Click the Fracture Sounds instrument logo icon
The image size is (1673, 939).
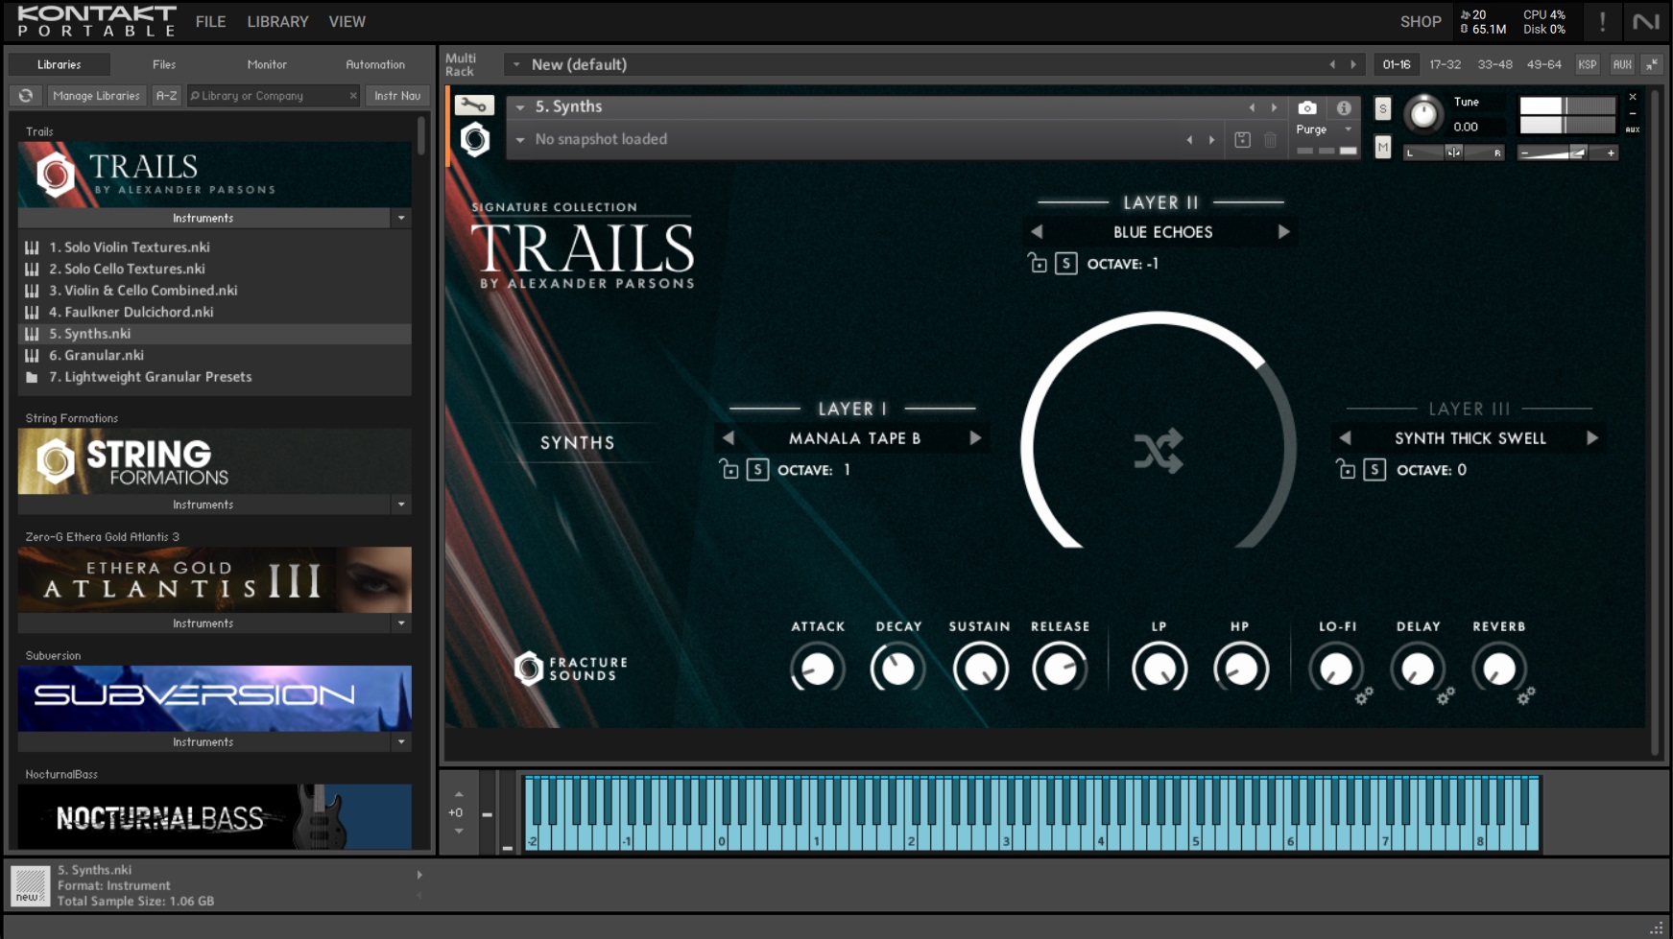click(x=475, y=140)
